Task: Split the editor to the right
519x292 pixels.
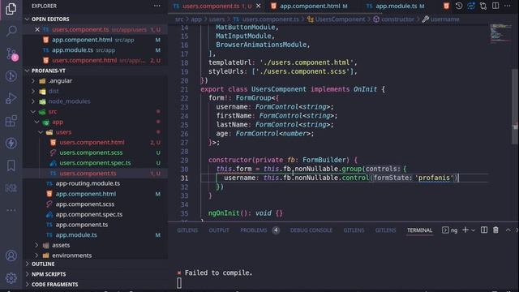Action: click(x=495, y=6)
